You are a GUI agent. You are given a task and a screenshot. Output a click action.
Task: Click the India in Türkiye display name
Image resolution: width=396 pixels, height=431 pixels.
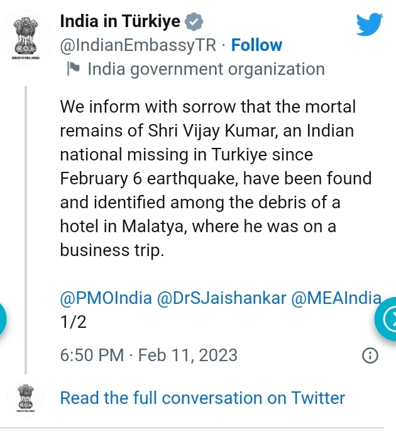(120, 21)
